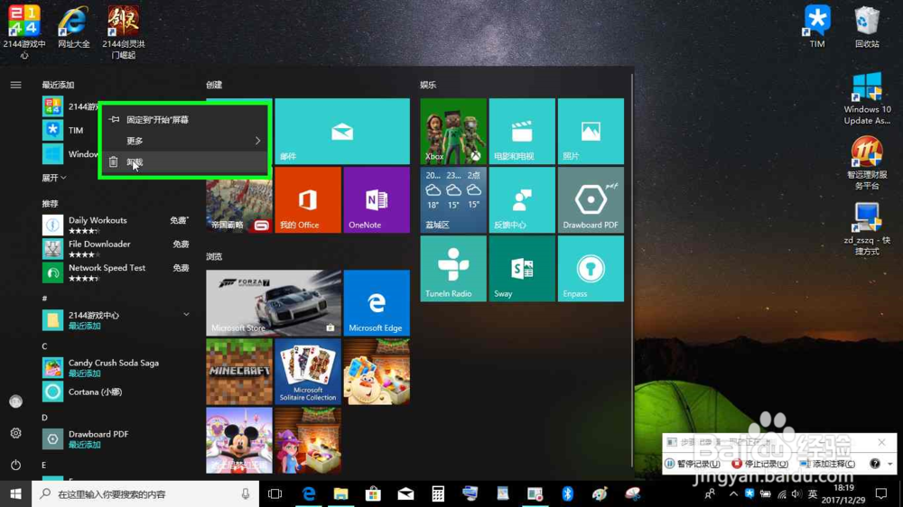Click the microphone icon in search box
This screenshot has width=903, height=507.
[246, 493]
